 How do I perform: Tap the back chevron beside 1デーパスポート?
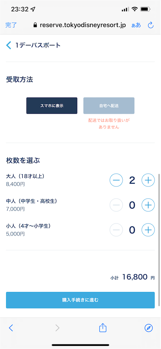8,45
